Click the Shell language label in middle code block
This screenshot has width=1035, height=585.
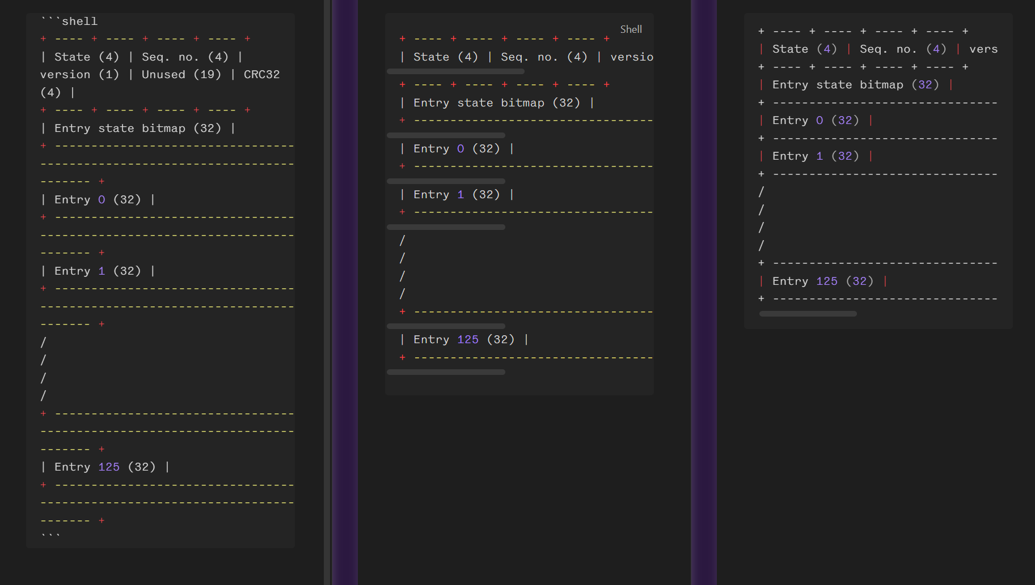tap(631, 29)
